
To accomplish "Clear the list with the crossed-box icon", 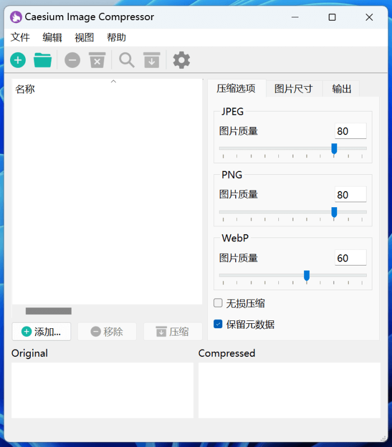I will (x=97, y=60).
